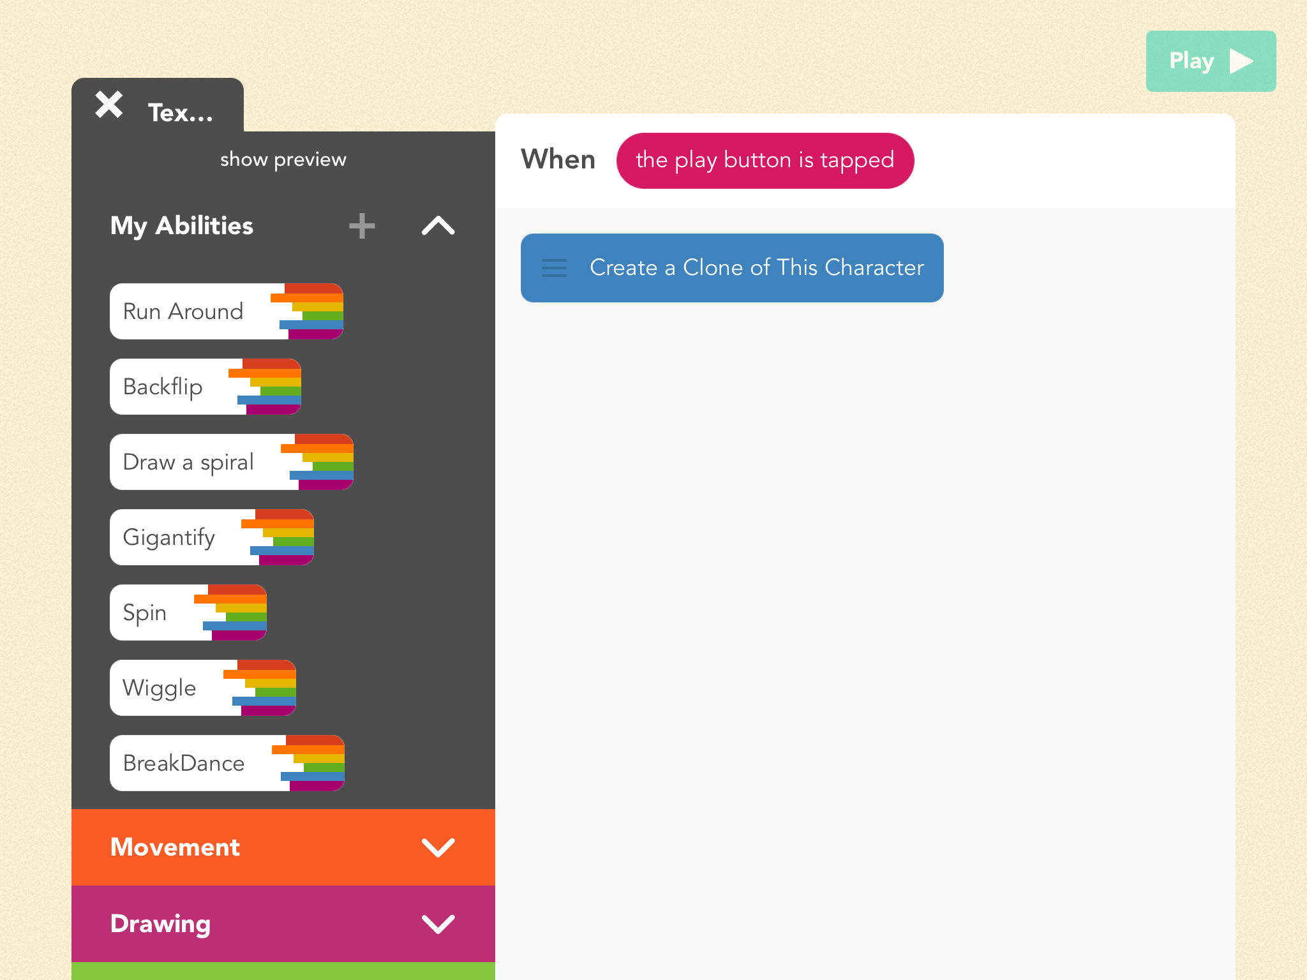Close the Text object editor panel
The height and width of the screenshot is (980, 1307).
109,105
